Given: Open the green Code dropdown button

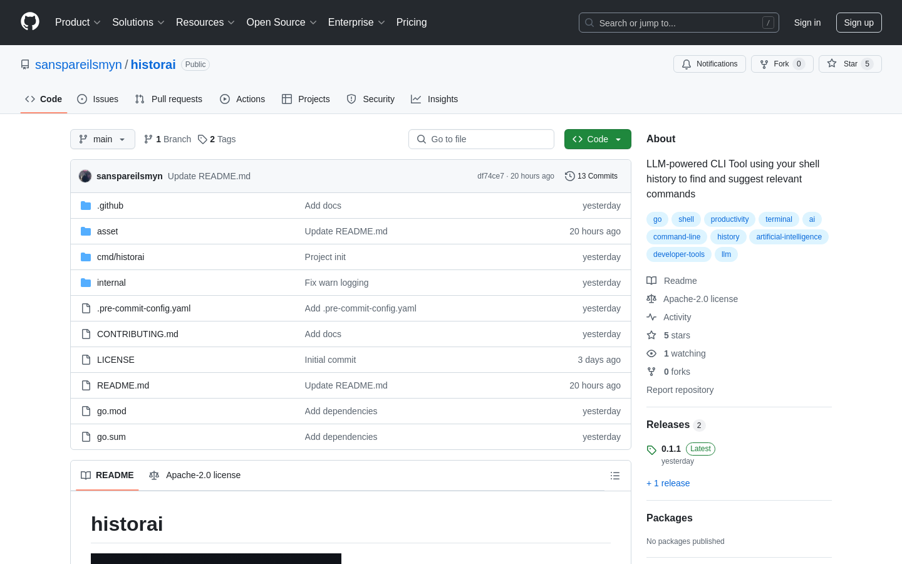Looking at the screenshot, I should pos(598,139).
